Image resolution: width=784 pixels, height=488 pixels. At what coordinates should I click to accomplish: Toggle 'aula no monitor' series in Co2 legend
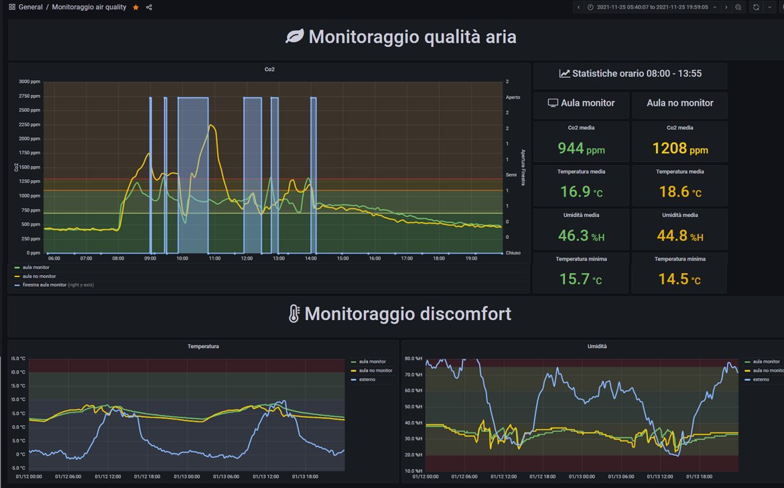[39, 276]
